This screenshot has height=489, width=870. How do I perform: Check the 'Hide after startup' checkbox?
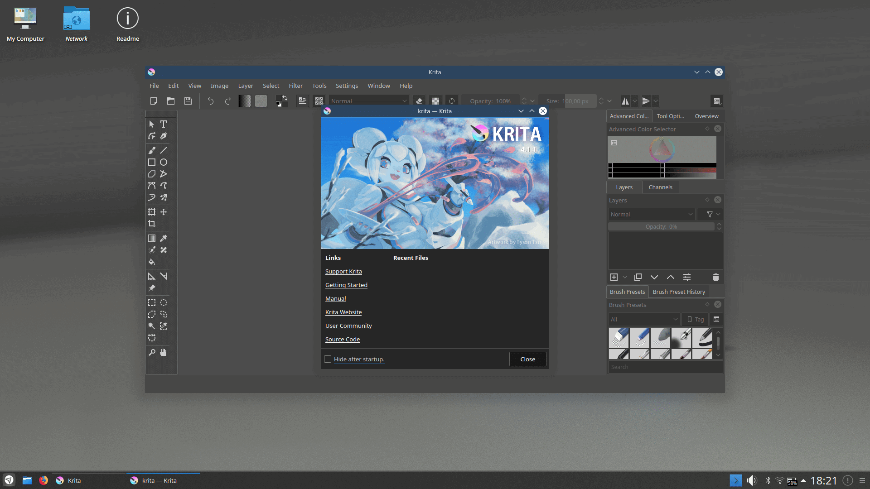click(x=328, y=359)
